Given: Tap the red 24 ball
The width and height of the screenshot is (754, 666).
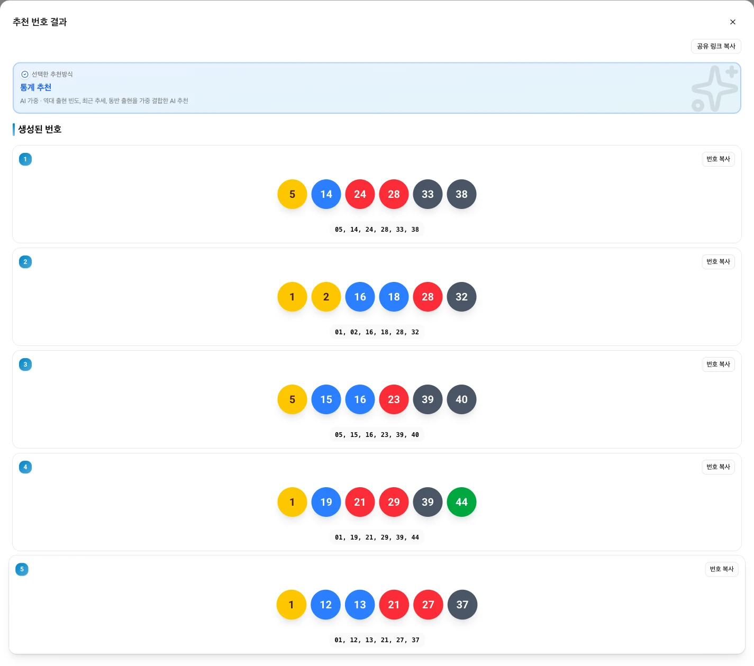Looking at the screenshot, I should pos(360,194).
